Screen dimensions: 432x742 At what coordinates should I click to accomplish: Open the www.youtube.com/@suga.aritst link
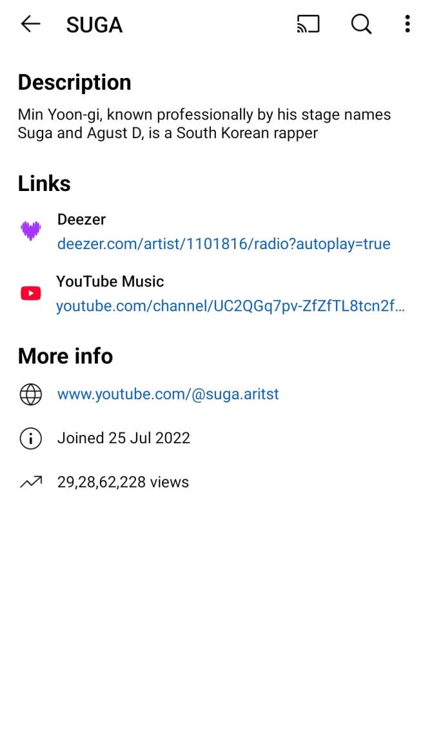168,394
